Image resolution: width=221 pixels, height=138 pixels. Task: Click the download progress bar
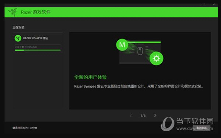pyautogui.click(x=38, y=50)
